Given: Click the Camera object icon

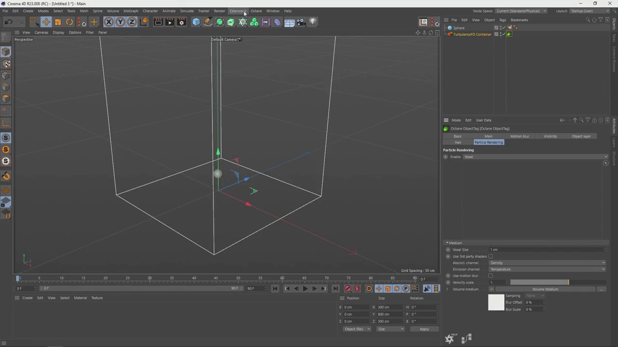Looking at the screenshot, I should (301, 22).
